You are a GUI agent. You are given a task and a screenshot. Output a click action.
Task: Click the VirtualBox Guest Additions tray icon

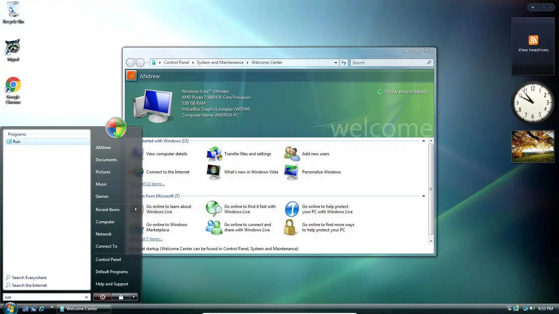pos(509,308)
